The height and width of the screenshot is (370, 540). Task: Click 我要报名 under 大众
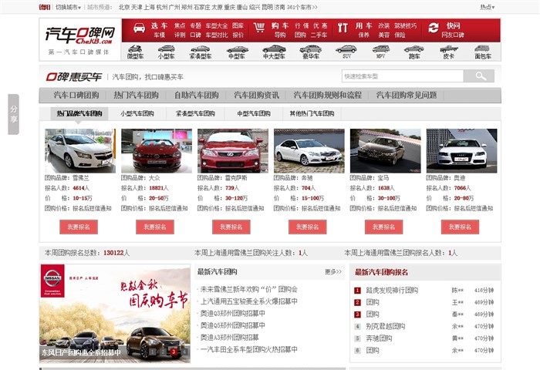click(155, 227)
